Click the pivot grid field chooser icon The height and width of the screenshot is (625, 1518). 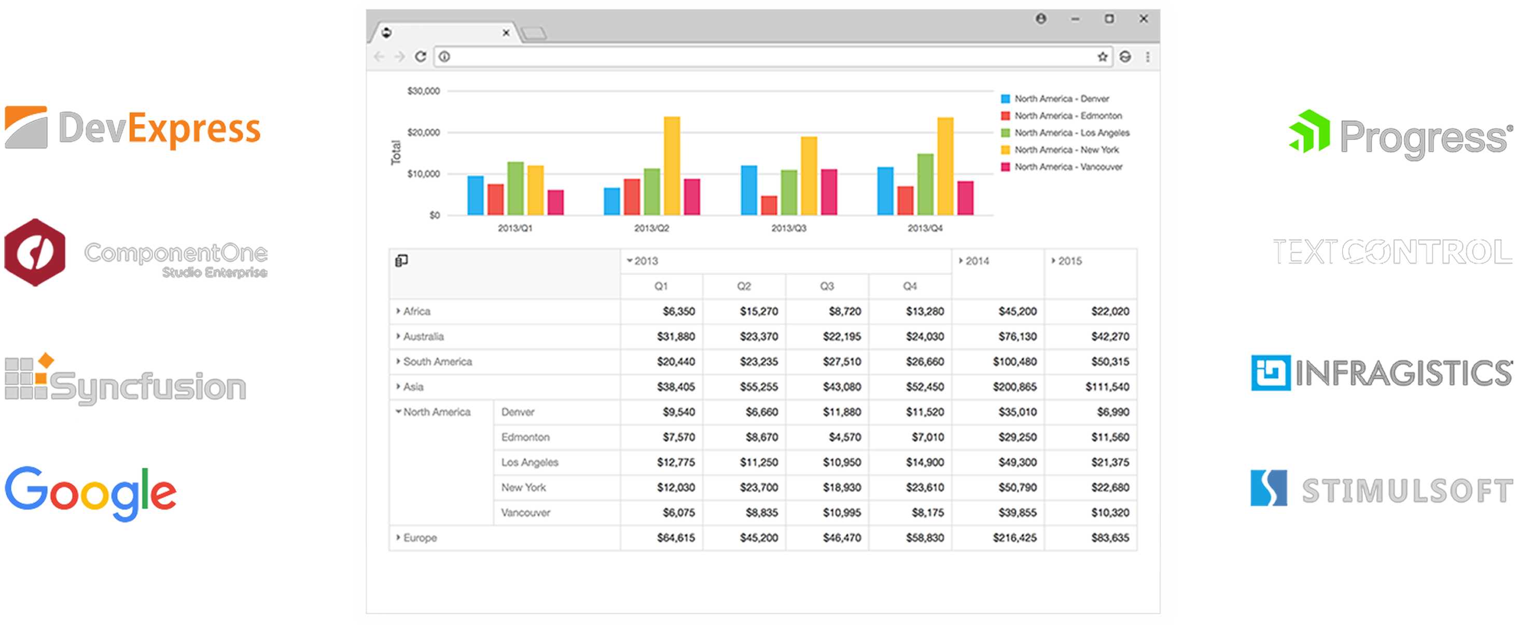[401, 260]
